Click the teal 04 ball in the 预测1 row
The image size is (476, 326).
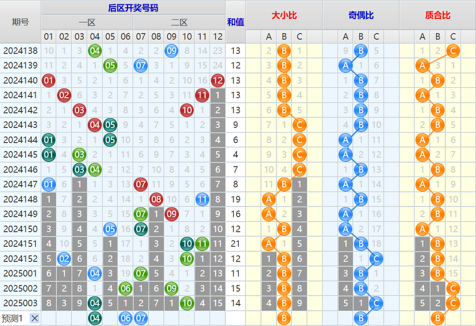[95, 318]
